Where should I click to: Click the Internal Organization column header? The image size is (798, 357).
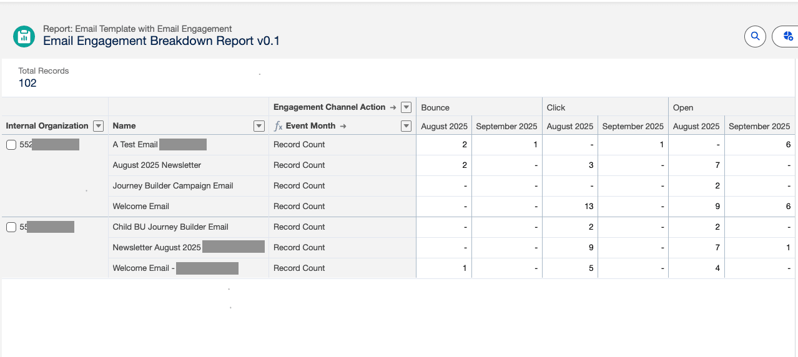47,126
